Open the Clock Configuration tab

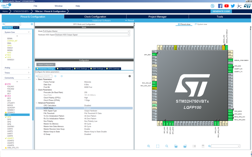click(95, 17)
